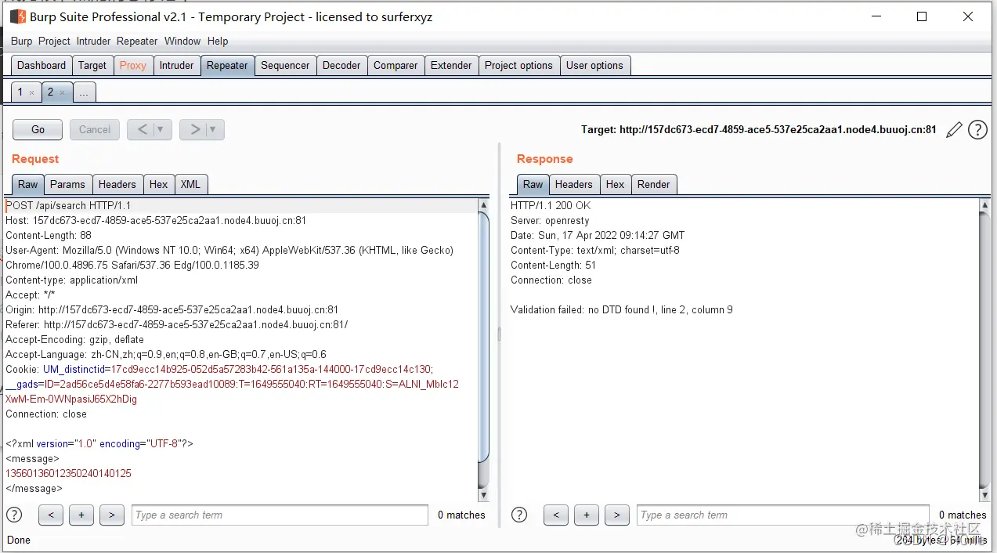The image size is (997, 553).
Task: Close Repeater tab 1 with x
Action: [31, 92]
